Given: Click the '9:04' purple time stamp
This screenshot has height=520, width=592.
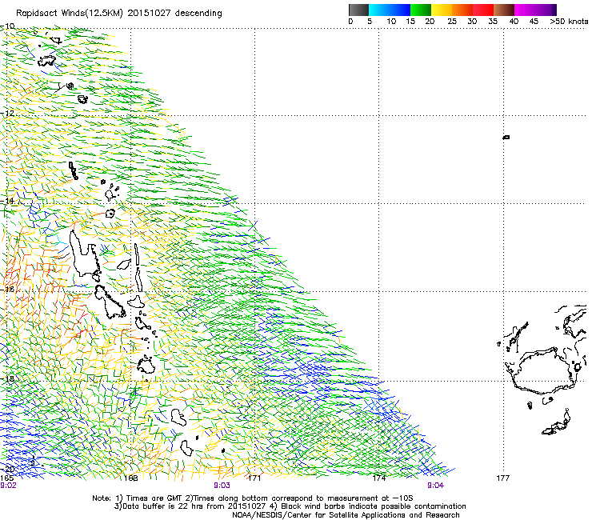Looking at the screenshot, I should click(x=435, y=486).
